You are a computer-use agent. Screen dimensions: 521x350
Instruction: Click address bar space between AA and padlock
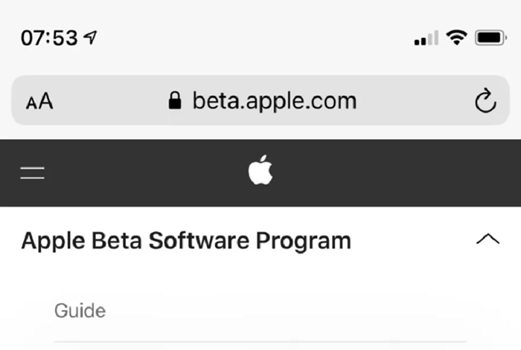coord(110,100)
